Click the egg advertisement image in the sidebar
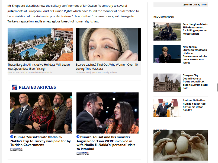This screenshot has width=218, height=163. (x=181, y=145)
